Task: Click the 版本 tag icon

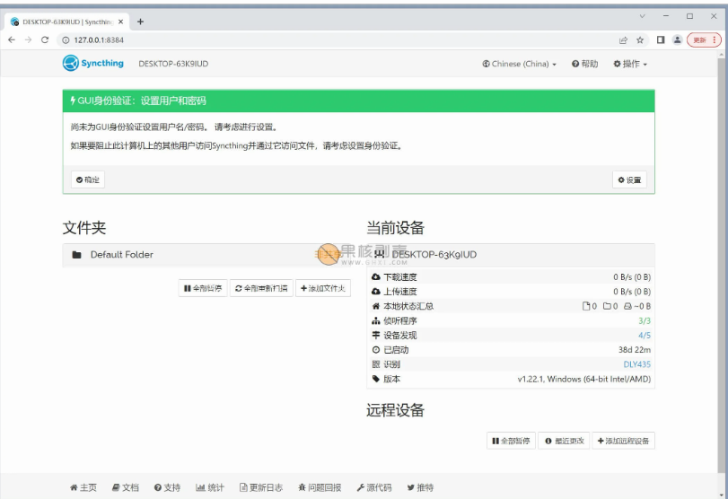Action: pos(376,379)
